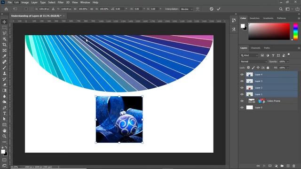This screenshot has width=301, height=169.
Task: Add layer style fx icon
Action: coord(264,166)
